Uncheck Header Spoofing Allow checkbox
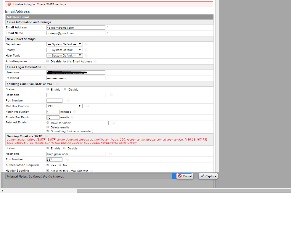 48,171
